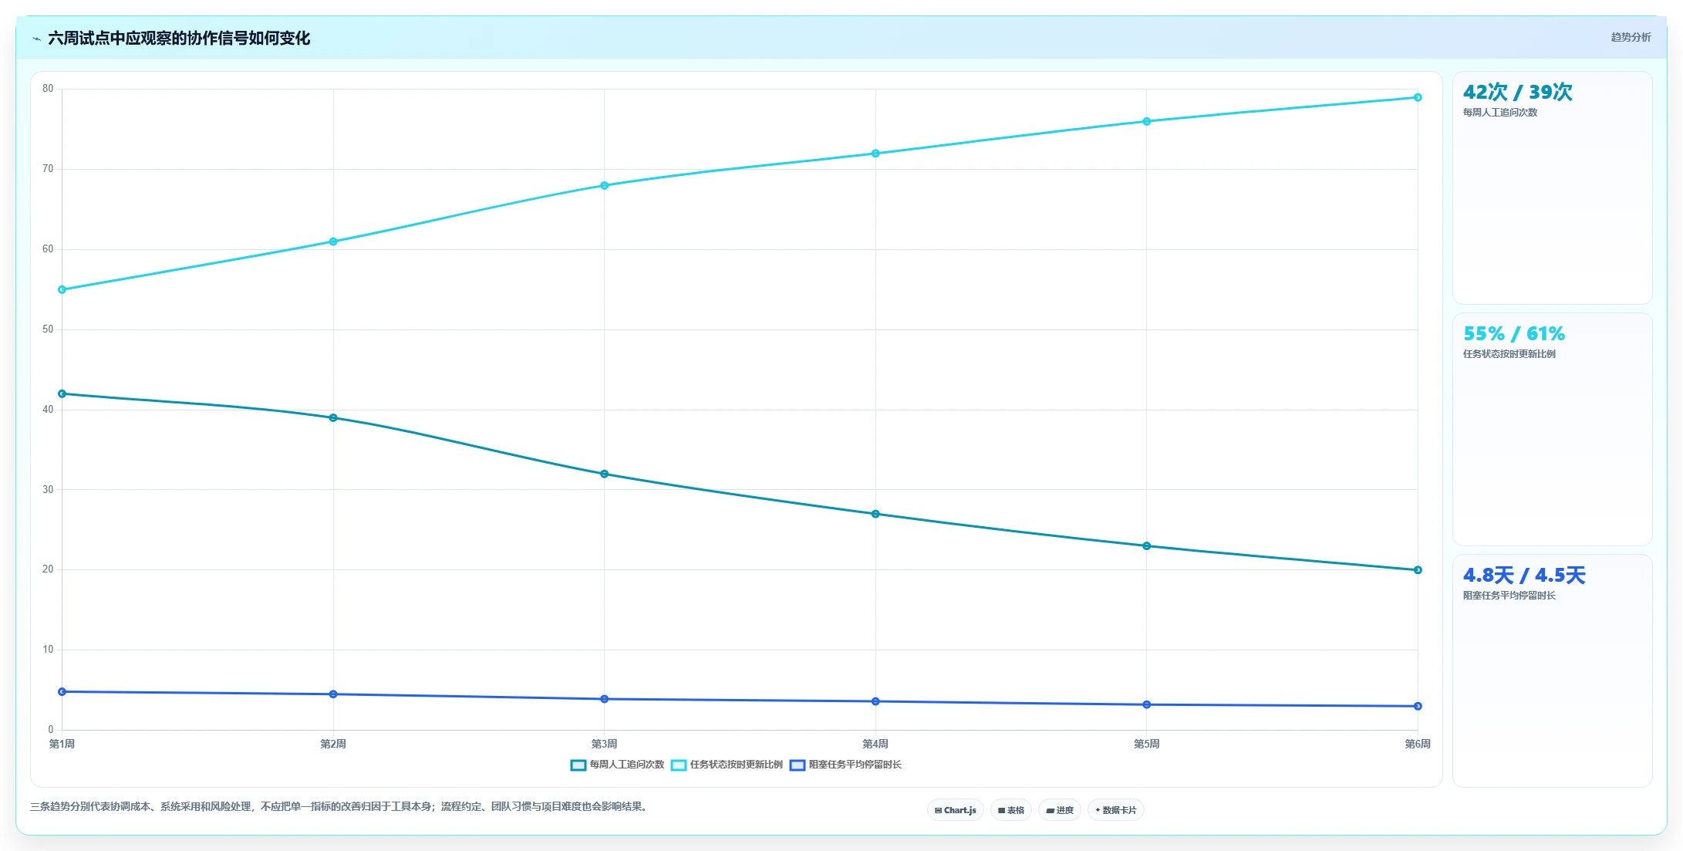The width and height of the screenshot is (1683, 851).
Task: Click the footnote starting 三条趋势分别代表协调成本
Action: point(340,806)
